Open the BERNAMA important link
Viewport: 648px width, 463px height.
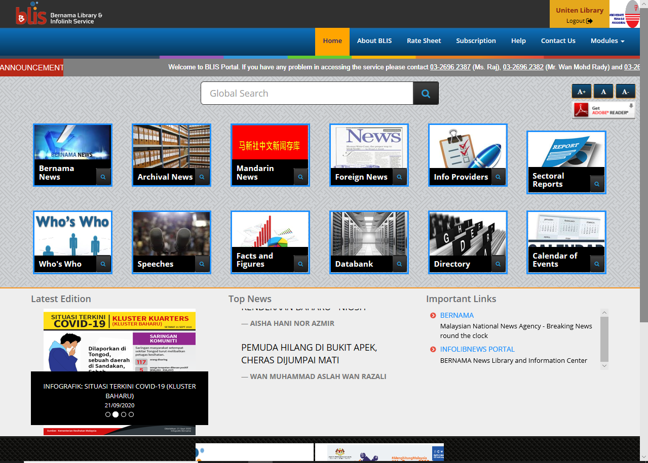tap(457, 315)
